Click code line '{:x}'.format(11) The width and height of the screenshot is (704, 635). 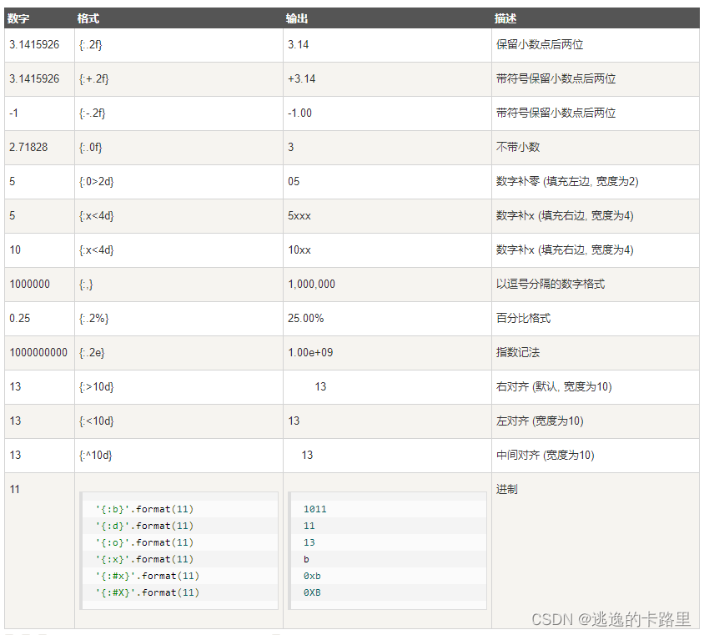[144, 559]
